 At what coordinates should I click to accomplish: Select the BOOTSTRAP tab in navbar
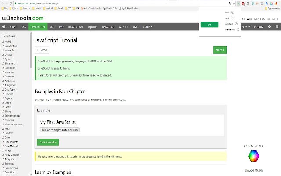click(76, 26)
